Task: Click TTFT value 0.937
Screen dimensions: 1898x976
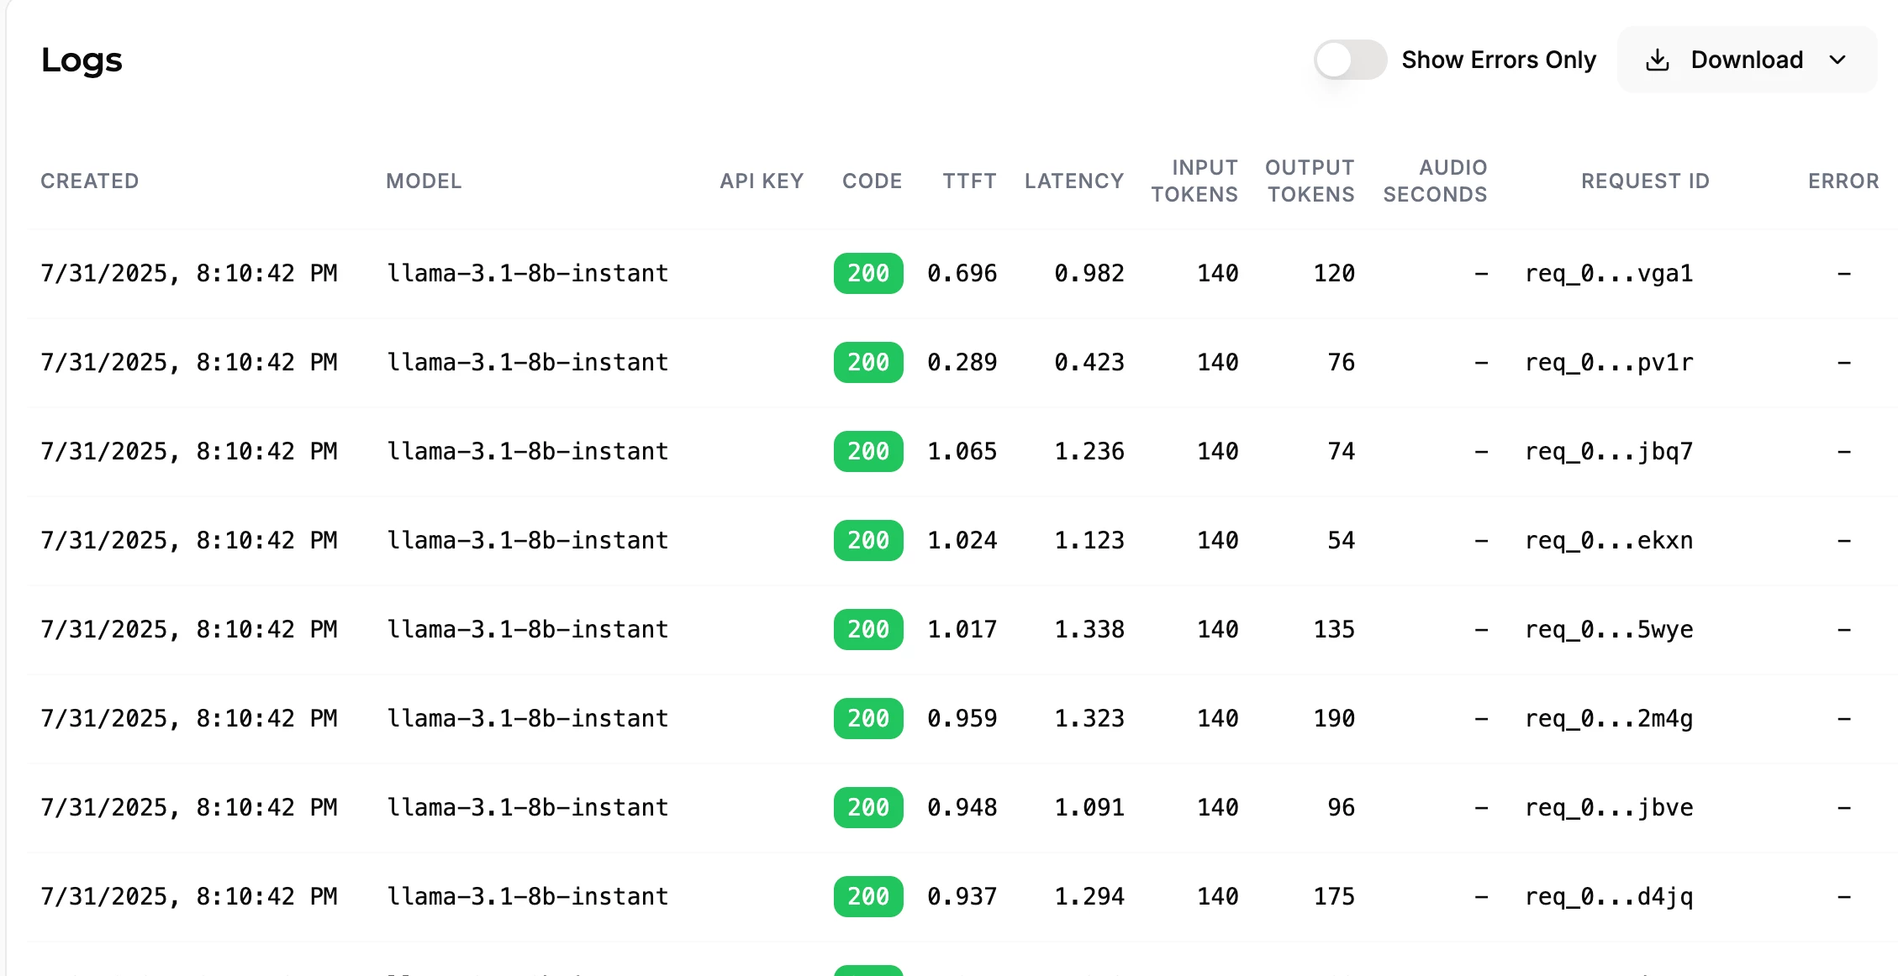Action: pyautogui.click(x=962, y=896)
